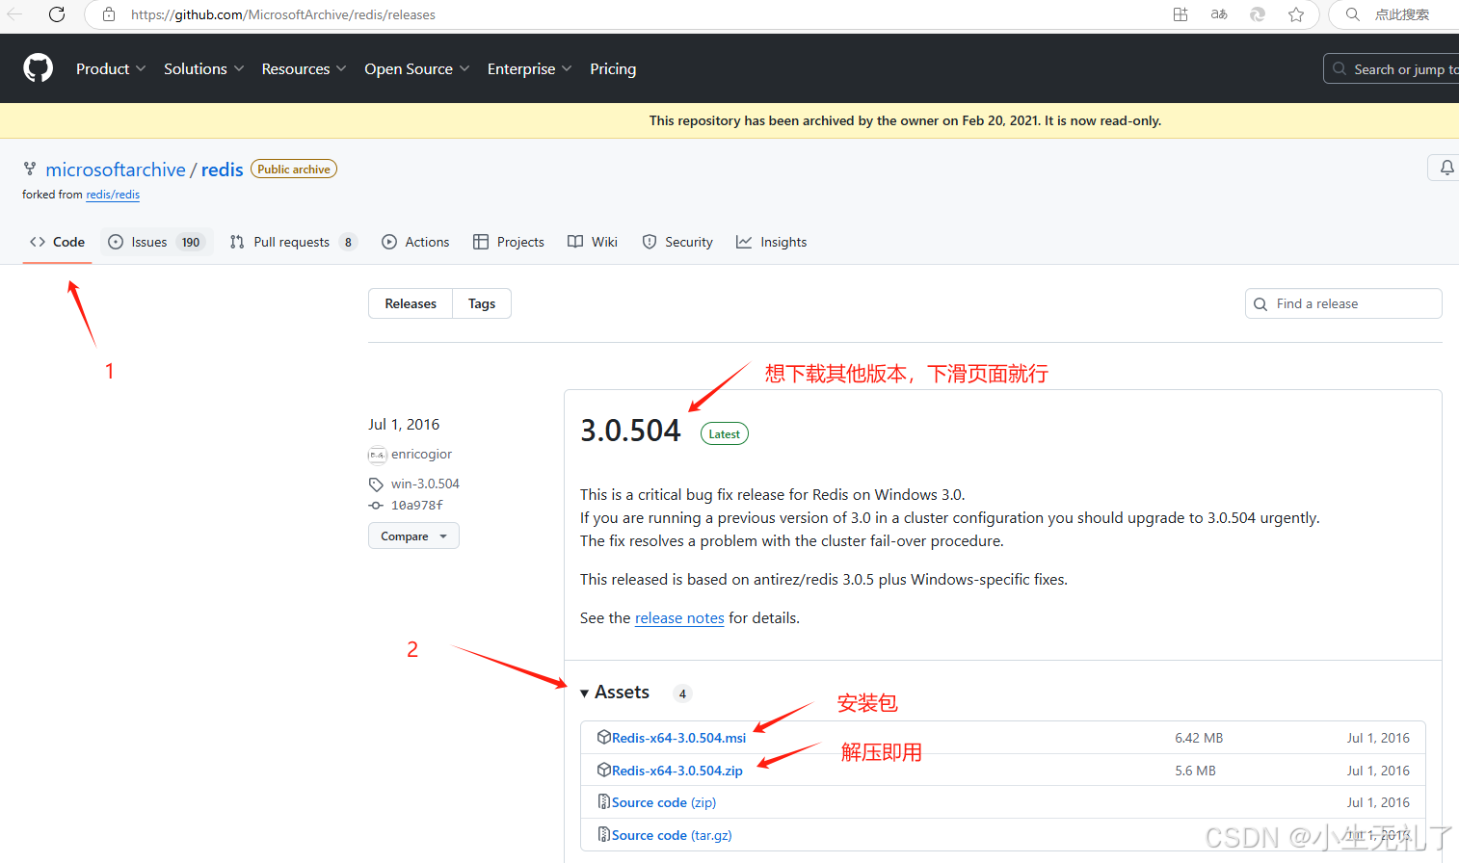The width and height of the screenshot is (1459, 863).
Task: Click the split screen grid icon
Action: click(1180, 14)
